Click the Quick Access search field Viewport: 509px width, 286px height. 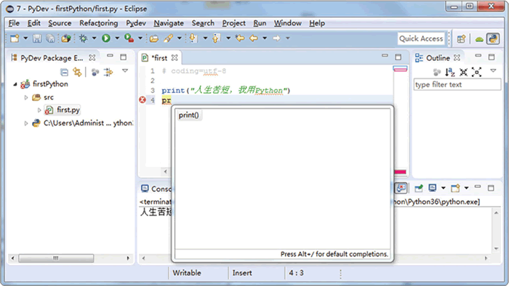tap(421, 38)
